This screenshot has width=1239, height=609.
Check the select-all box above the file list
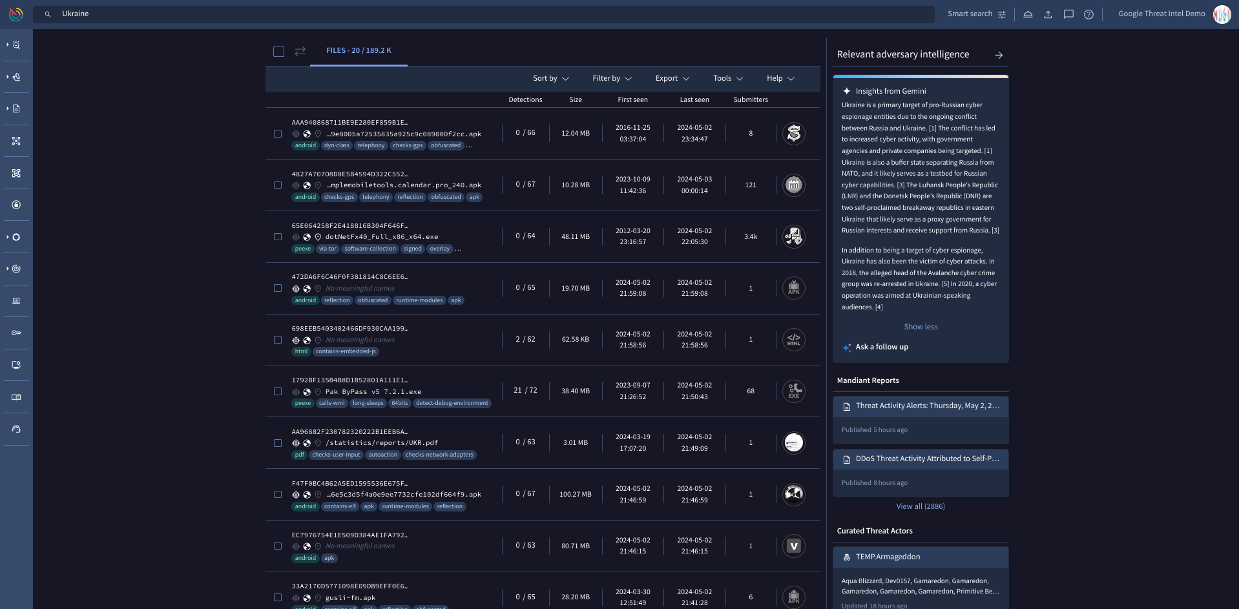(278, 51)
